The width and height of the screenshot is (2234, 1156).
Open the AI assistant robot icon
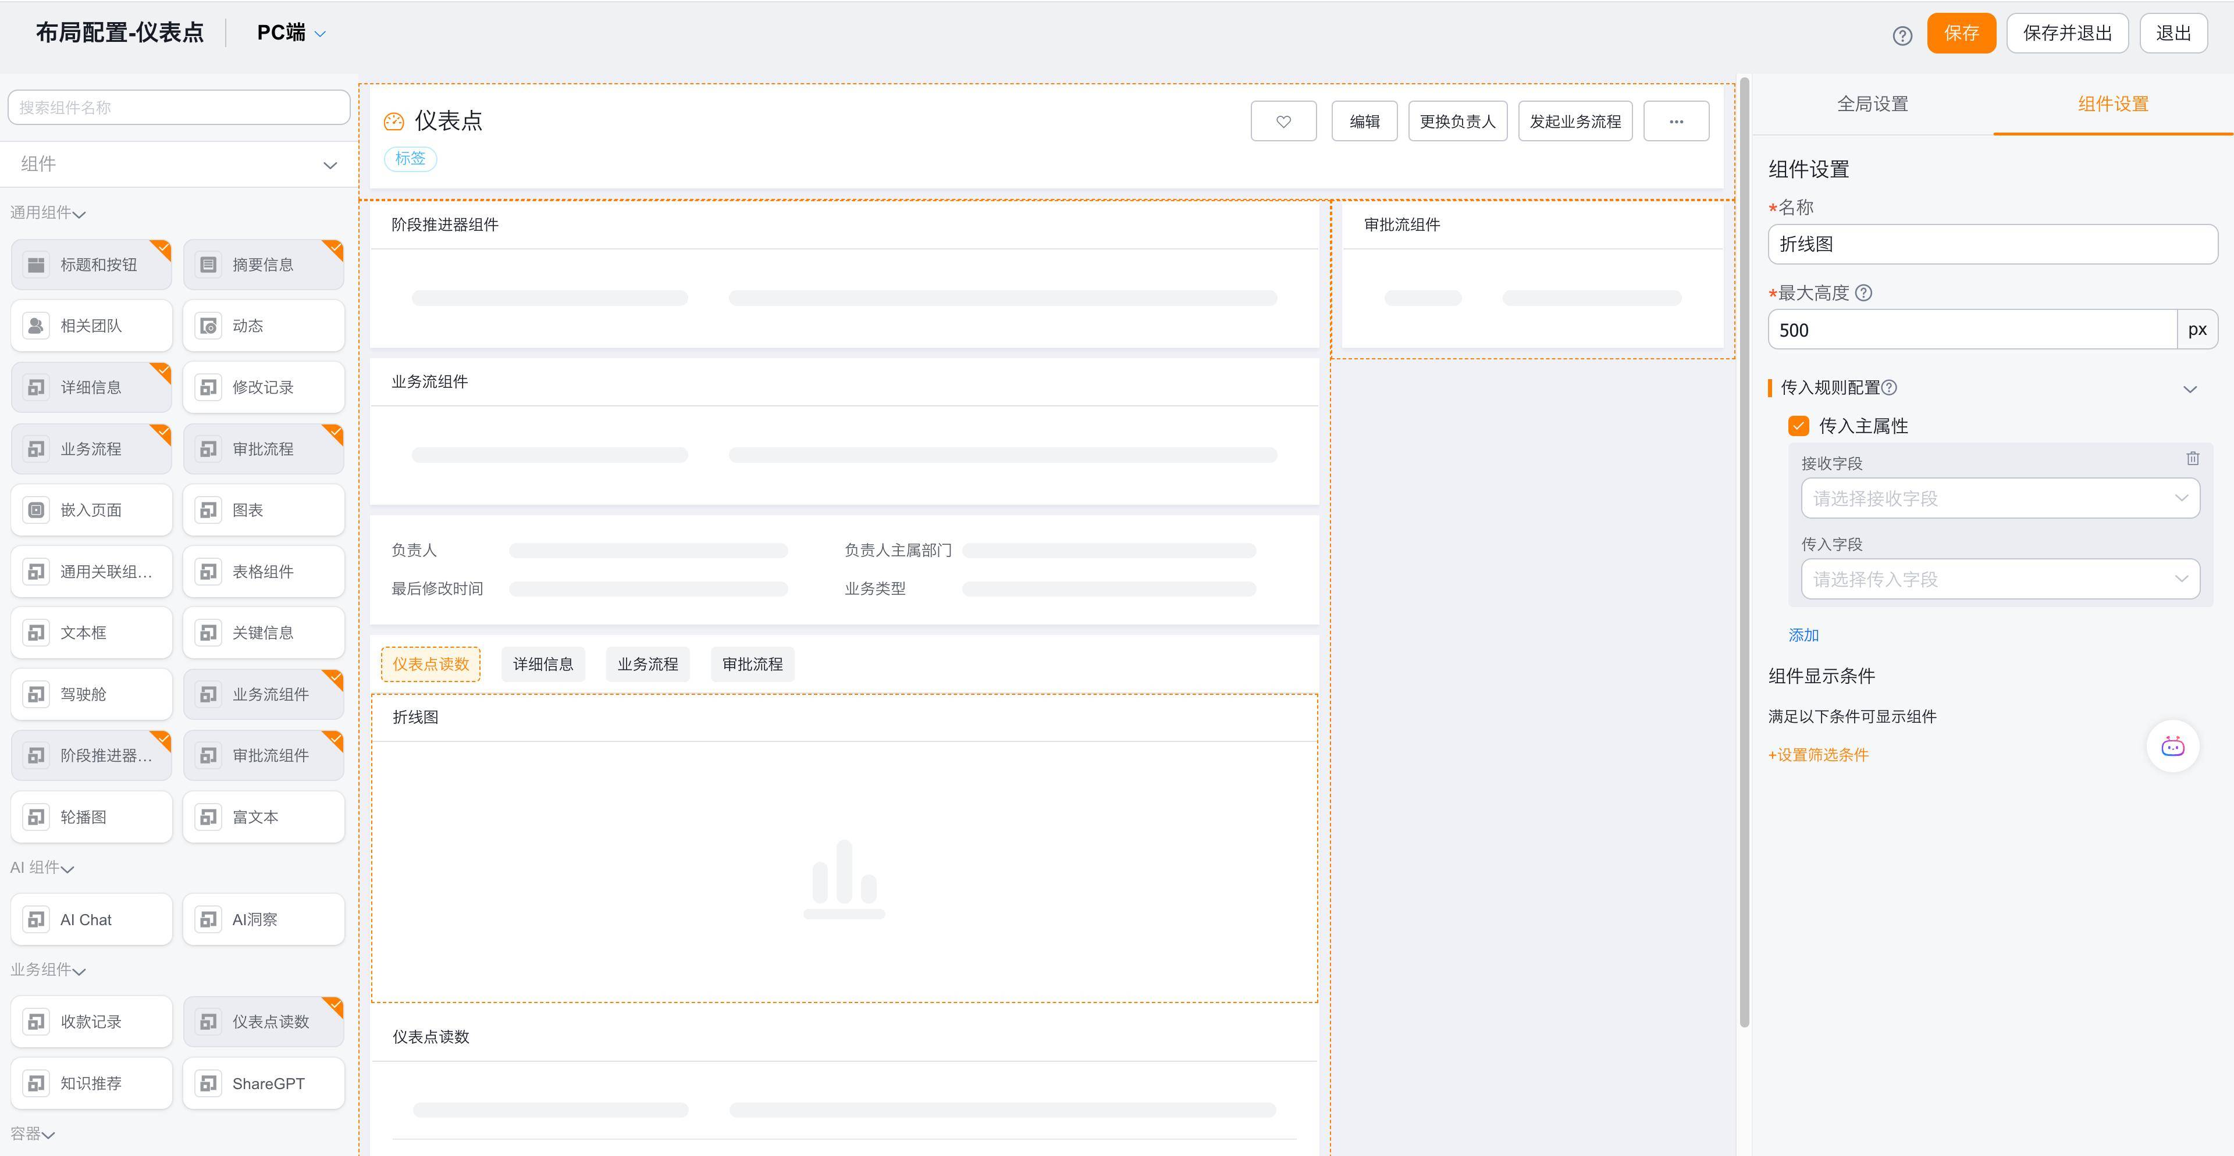point(2172,746)
